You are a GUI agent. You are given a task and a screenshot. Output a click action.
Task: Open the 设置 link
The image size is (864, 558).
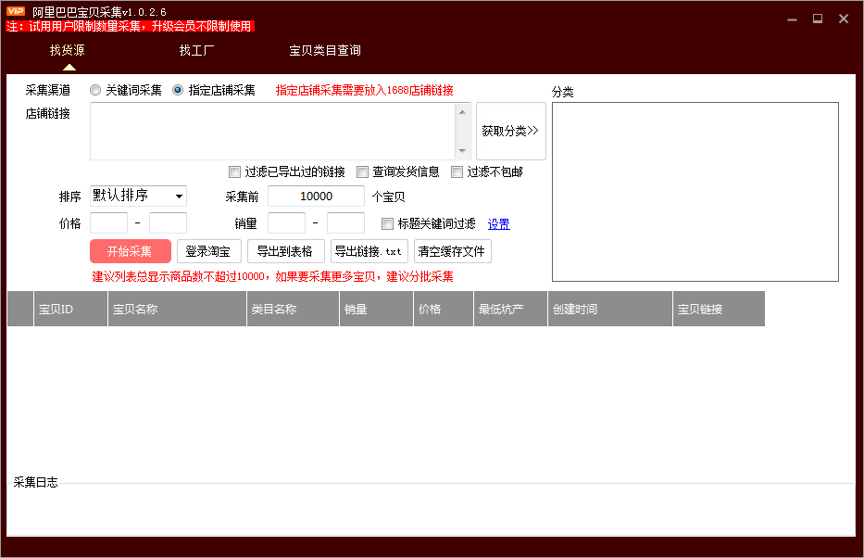pos(498,224)
